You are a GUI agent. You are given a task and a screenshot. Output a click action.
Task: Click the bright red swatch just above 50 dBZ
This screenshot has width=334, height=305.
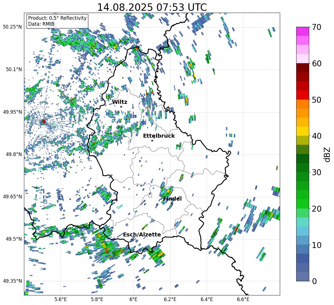click(x=302, y=95)
